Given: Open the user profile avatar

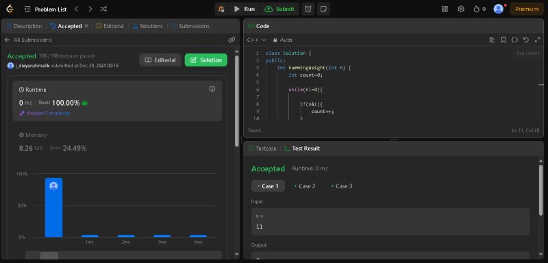Looking at the screenshot, I should [499, 9].
